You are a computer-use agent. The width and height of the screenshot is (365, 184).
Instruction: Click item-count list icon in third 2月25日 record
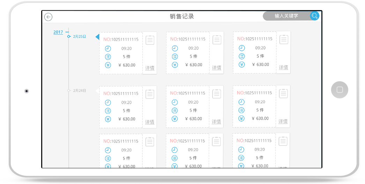tap(241, 56)
